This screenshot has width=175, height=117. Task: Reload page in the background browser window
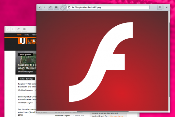coord(19,29)
